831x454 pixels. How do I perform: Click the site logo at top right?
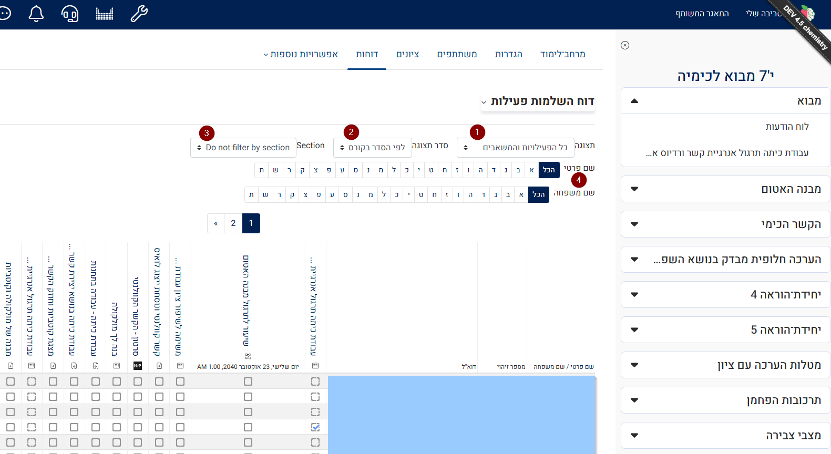[x=807, y=14]
